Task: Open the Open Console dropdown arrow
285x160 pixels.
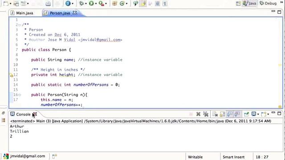Action: (268, 114)
